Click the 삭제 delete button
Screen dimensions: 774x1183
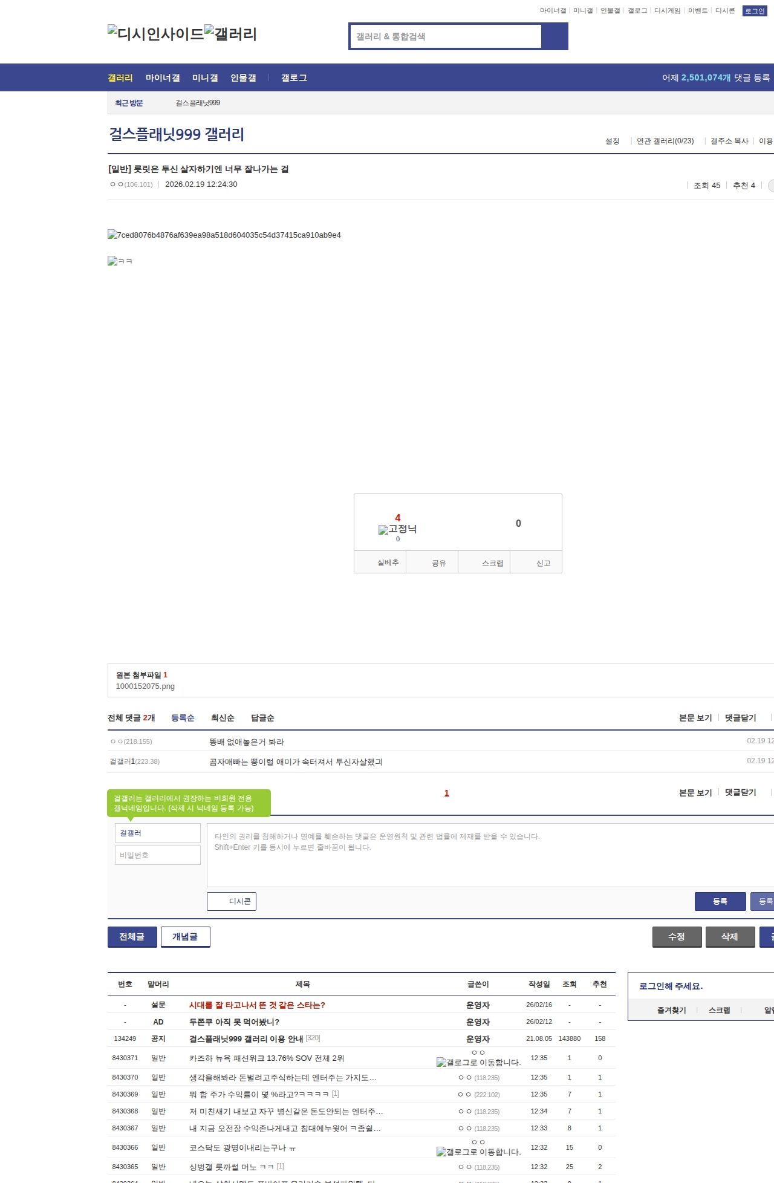point(730,937)
